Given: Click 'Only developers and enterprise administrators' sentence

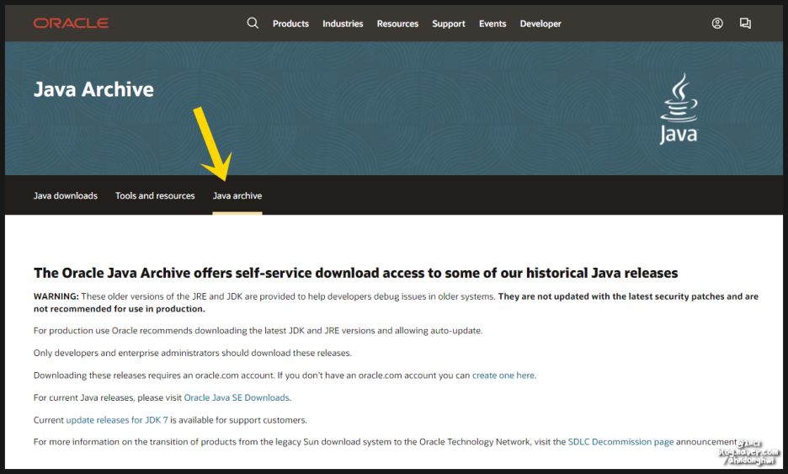Looking at the screenshot, I should click(x=193, y=353).
